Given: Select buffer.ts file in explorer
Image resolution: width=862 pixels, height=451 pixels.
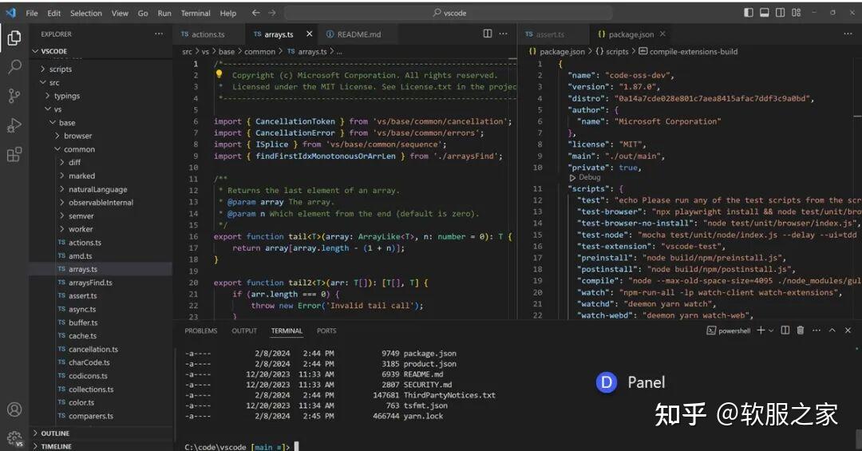Looking at the screenshot, I should point(83,322).
